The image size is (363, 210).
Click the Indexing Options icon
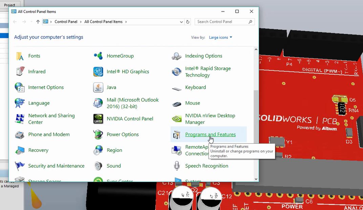177,56
